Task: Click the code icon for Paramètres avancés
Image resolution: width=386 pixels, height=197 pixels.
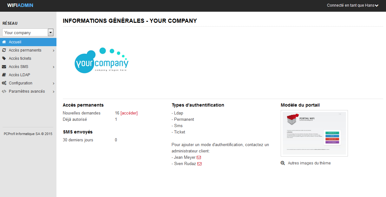Action: (4, 91)
